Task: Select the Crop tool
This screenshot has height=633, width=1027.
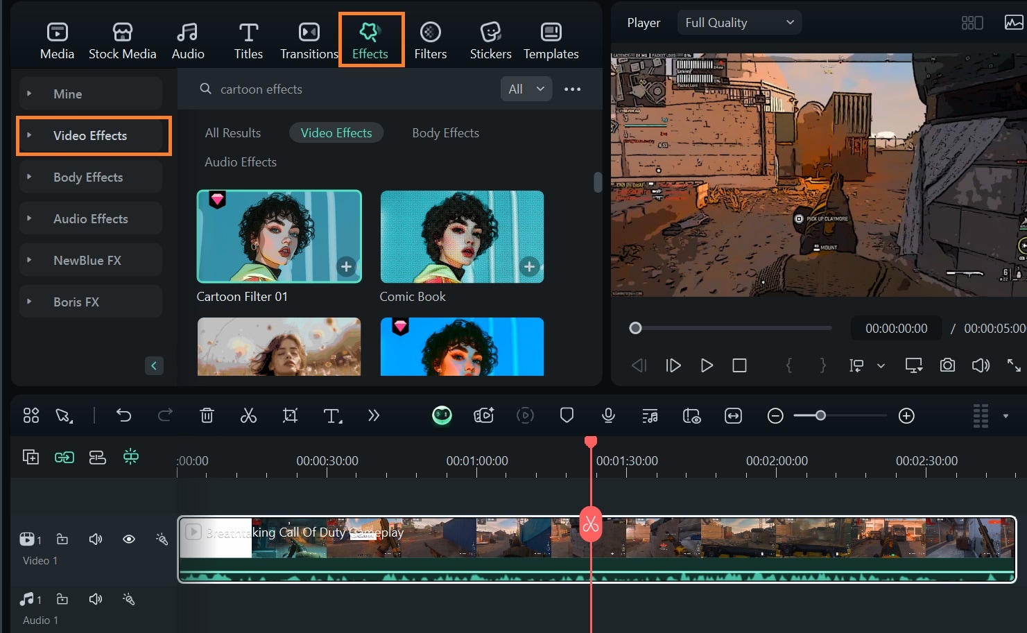Action: tap(290, 415)
